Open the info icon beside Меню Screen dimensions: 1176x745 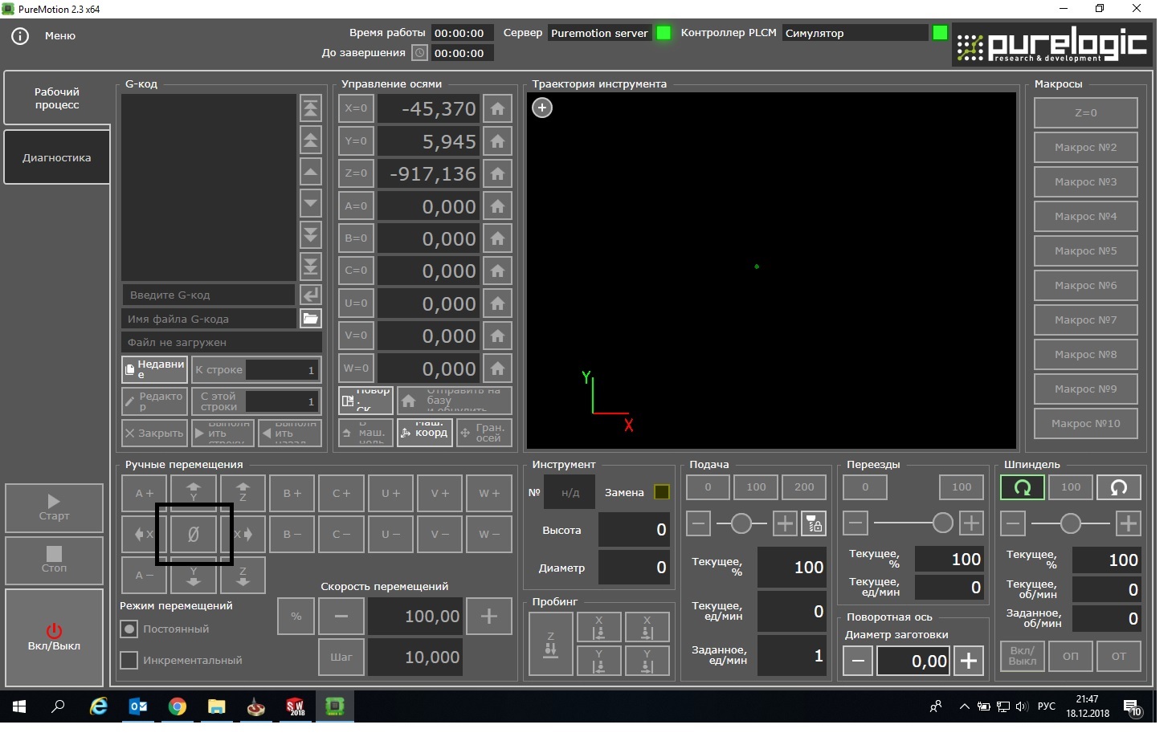pos(20,36)
